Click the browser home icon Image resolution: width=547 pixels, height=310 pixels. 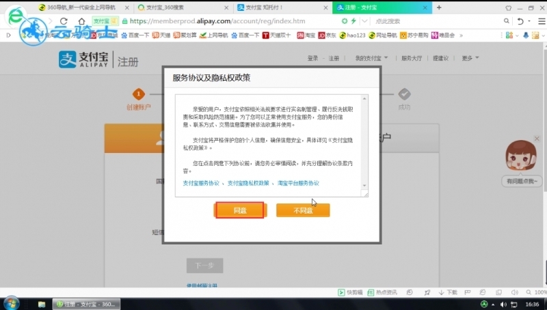[x=81, y=21]
